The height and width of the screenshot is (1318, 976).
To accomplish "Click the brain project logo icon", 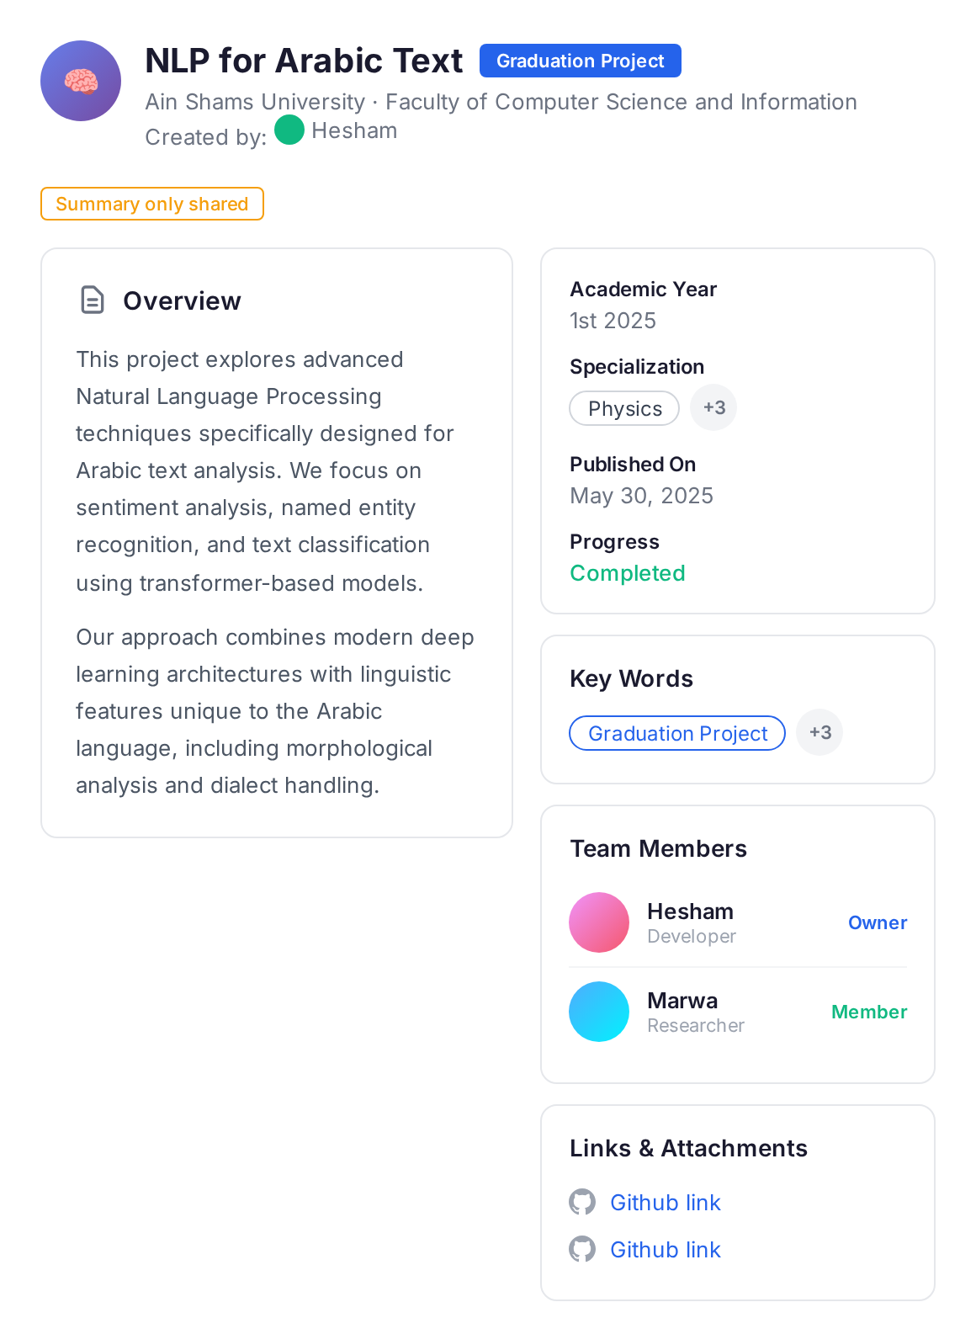I will click(81, 81).
